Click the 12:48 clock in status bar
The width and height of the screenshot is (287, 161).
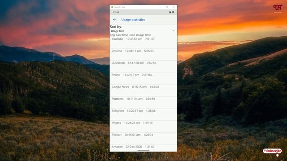coord(116,12)
